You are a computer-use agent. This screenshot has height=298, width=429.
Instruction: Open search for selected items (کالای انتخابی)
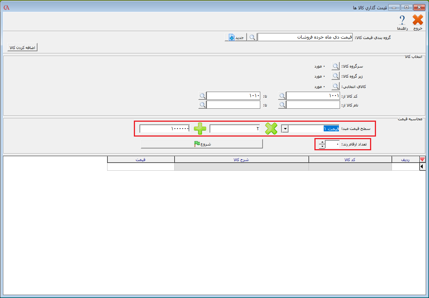[x=335, y=86]
